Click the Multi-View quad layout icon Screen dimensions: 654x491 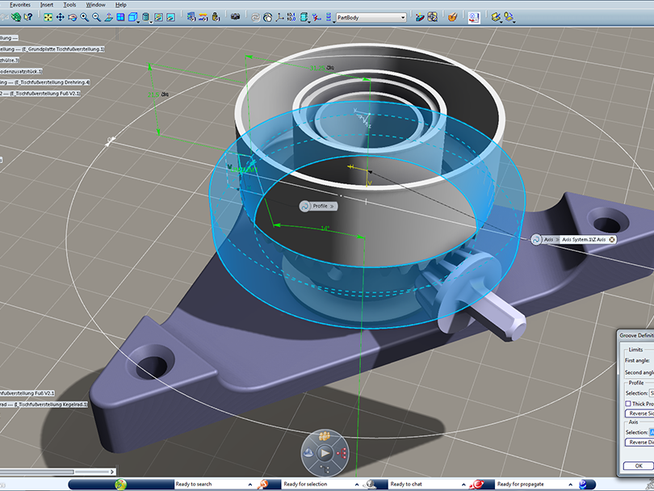(119, 17)
